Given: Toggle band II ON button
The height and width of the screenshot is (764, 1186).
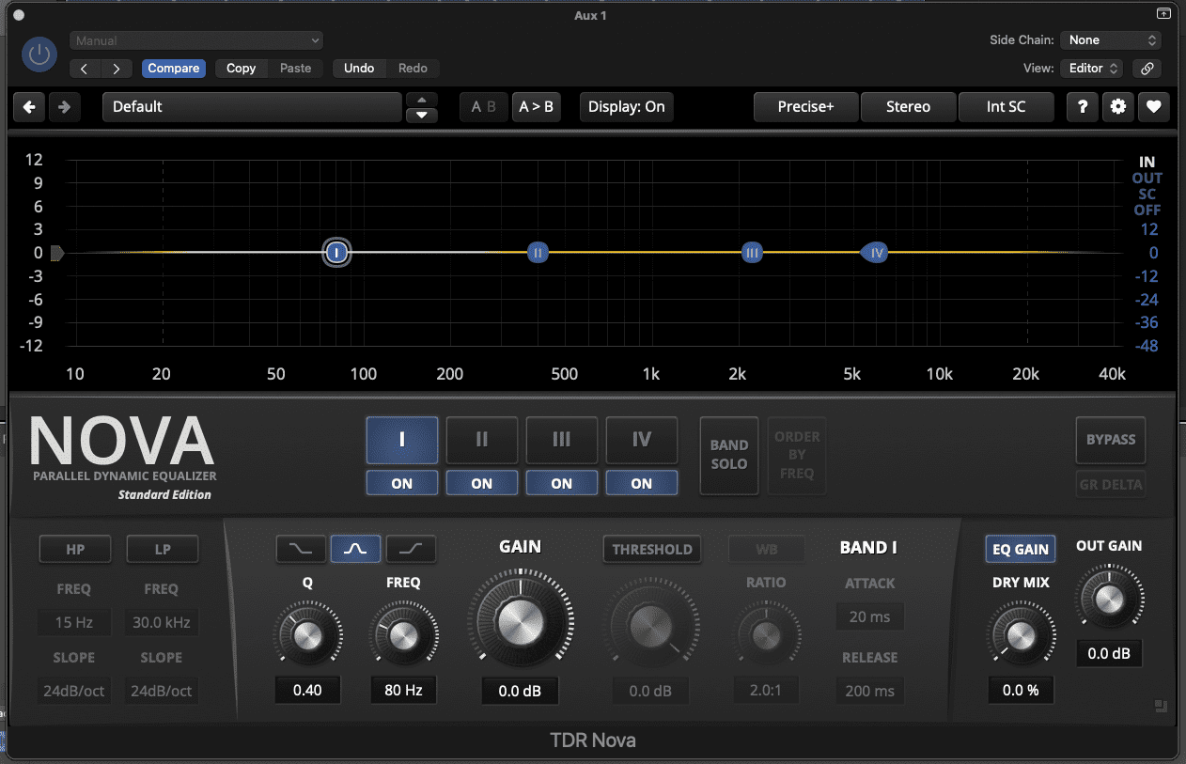Looking at the screenshot, I should (x=481, y=483).
